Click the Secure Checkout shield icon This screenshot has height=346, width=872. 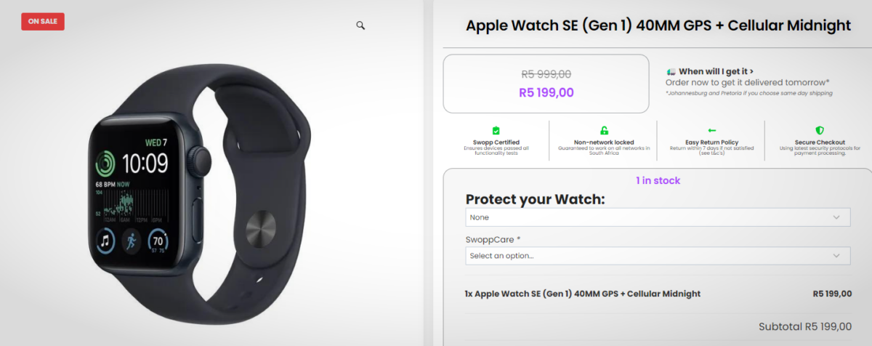pos(819,130)
